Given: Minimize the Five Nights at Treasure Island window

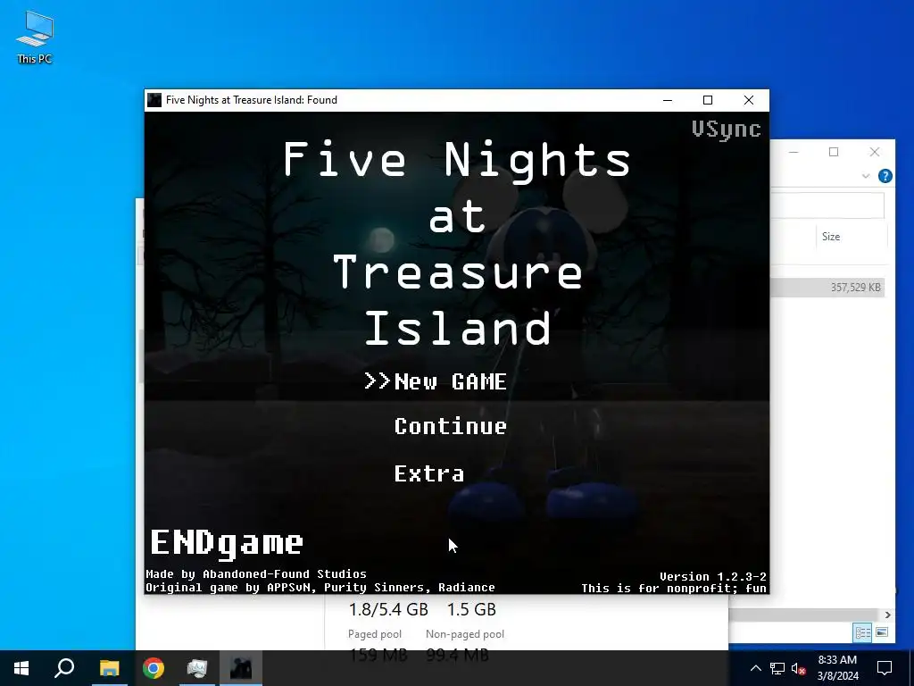Looking at the screenshot, I should 668,100.
